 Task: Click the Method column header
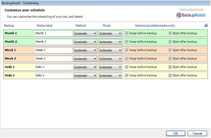pos(81,26)
